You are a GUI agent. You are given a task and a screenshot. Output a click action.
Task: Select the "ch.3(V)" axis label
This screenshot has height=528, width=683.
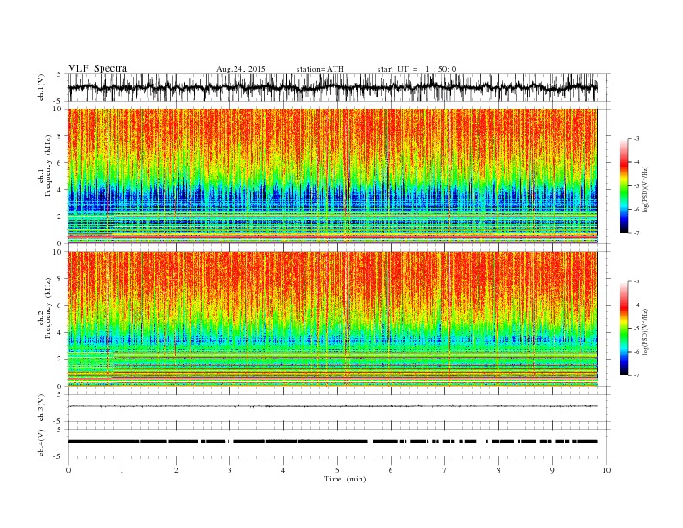[x=41, y=408]
